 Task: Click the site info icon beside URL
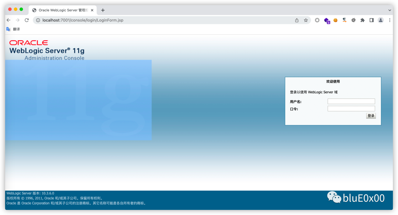[x=38, y=20]
